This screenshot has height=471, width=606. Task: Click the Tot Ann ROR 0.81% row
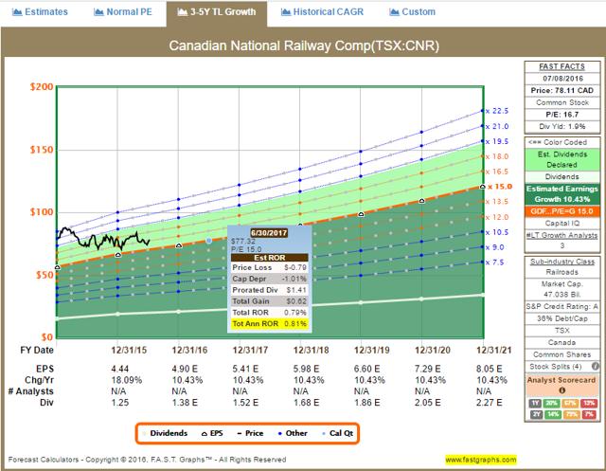click(x=269, y=324)
